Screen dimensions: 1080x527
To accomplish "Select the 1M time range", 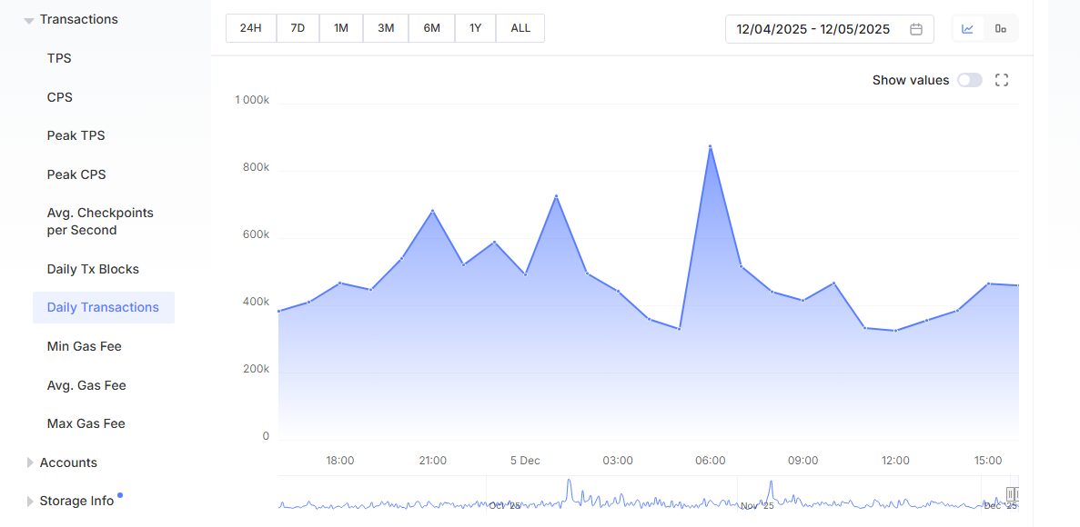I will 341,28.
